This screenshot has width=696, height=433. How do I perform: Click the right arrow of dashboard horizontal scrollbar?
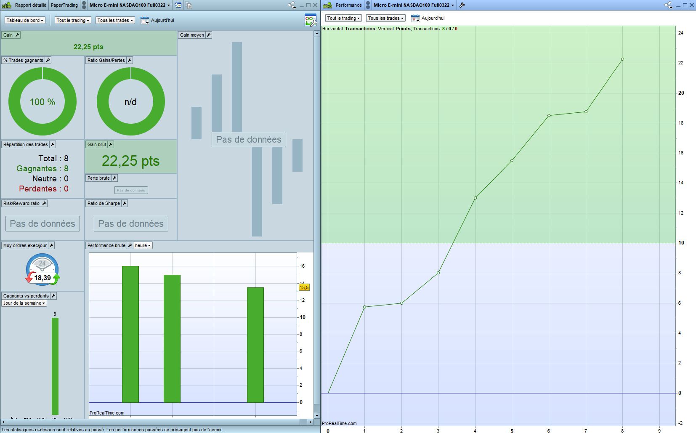[310, 422]
